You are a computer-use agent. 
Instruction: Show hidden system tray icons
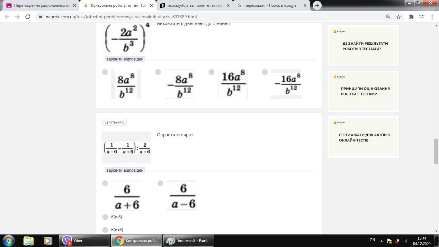tap(381, 241)
